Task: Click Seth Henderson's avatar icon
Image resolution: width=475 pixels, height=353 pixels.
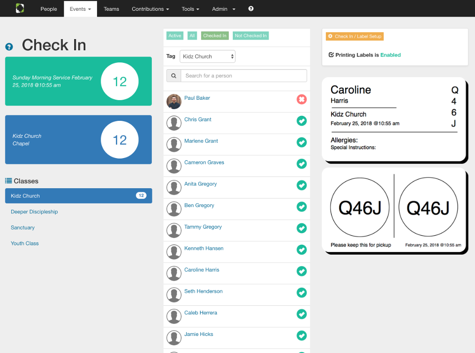Action: 174,295
